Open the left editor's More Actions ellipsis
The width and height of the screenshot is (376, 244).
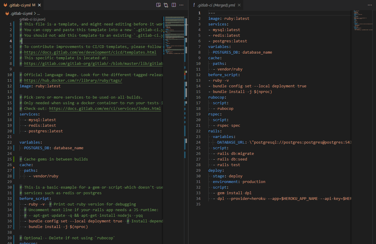pos(181,5)
